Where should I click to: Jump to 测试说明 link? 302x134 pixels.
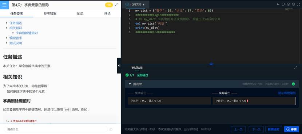click(16, 43)
